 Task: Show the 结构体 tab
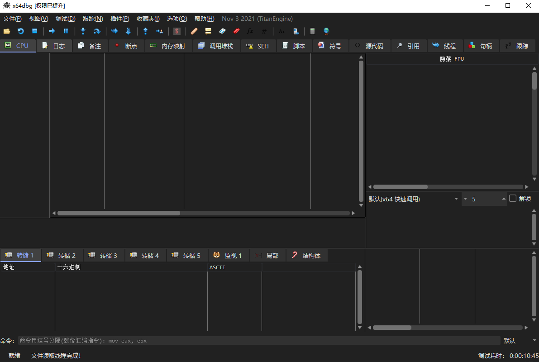[x=307, y=255]
